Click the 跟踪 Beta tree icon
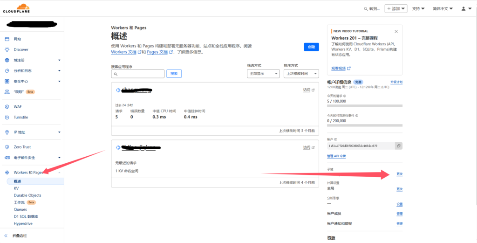The image size is (477, 243). [7, 92]
